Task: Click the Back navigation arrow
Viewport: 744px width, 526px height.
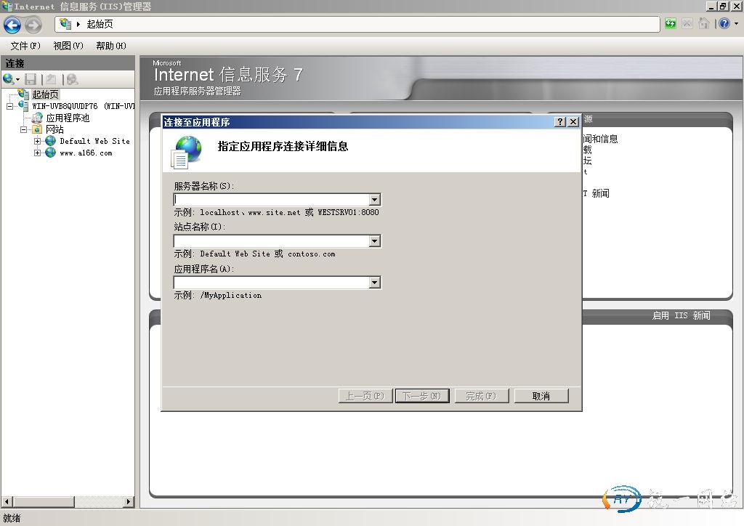Action: click(12, 25)
